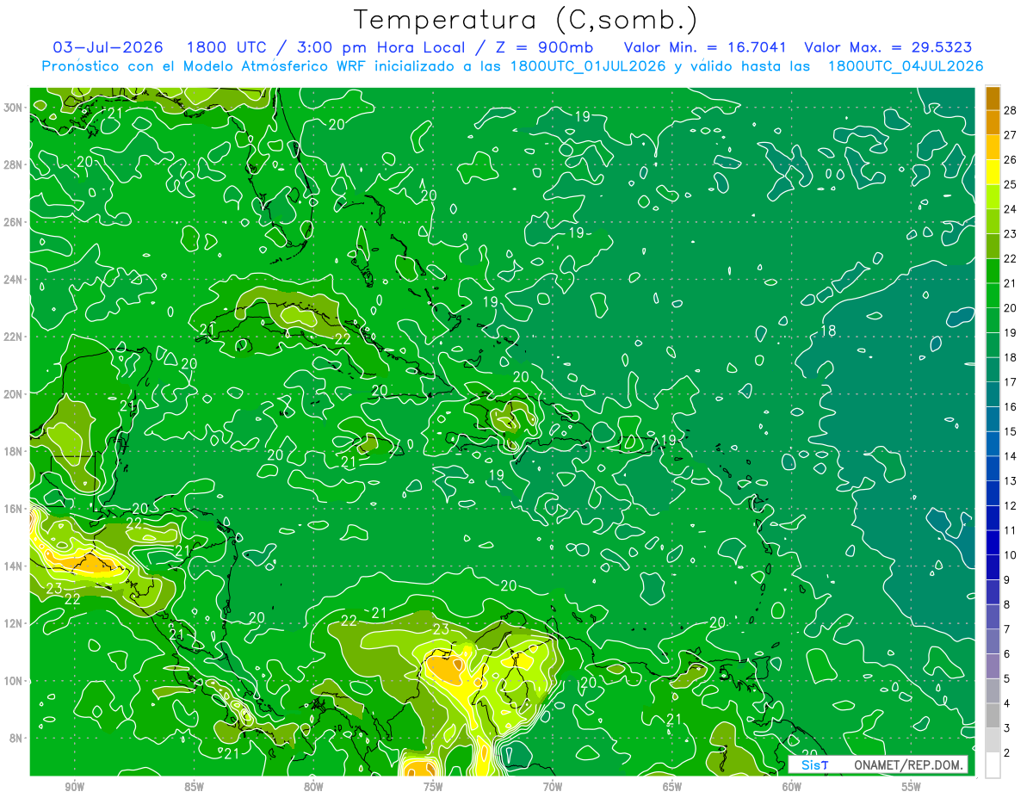Click the "10N" latitude axis label
This screenshot has height=798, width=1033.
13,680
